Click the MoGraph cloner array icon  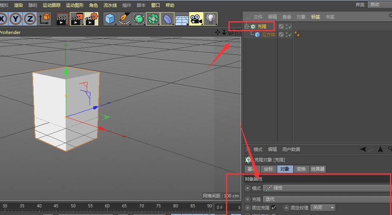click(x=153, y=19)
